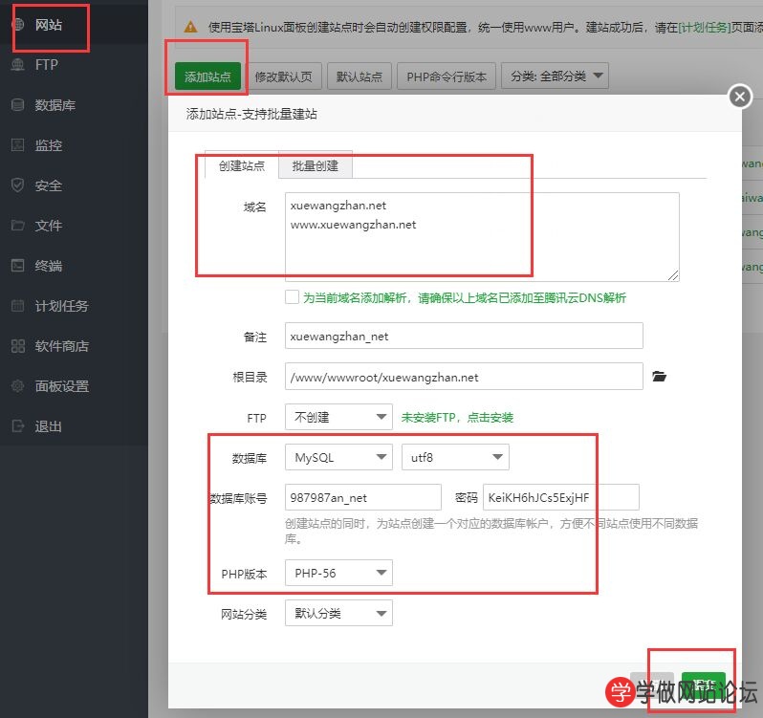Image resolution: width=763 pixels, height=718 pixels.
Task: Launch the terminal (终端) sidebar icon
Action: point(18,266)
